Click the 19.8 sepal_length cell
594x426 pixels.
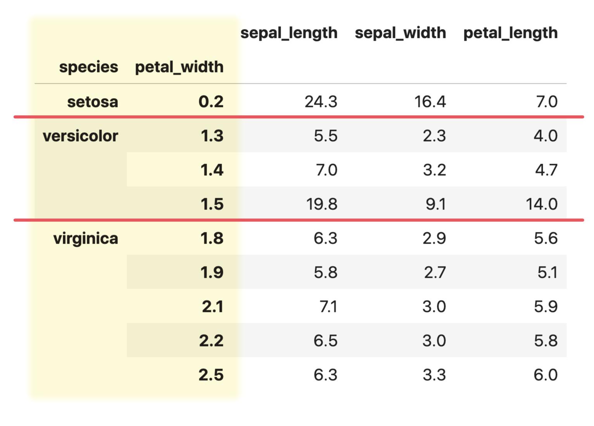pyautogui.click(x=322, y=204)
